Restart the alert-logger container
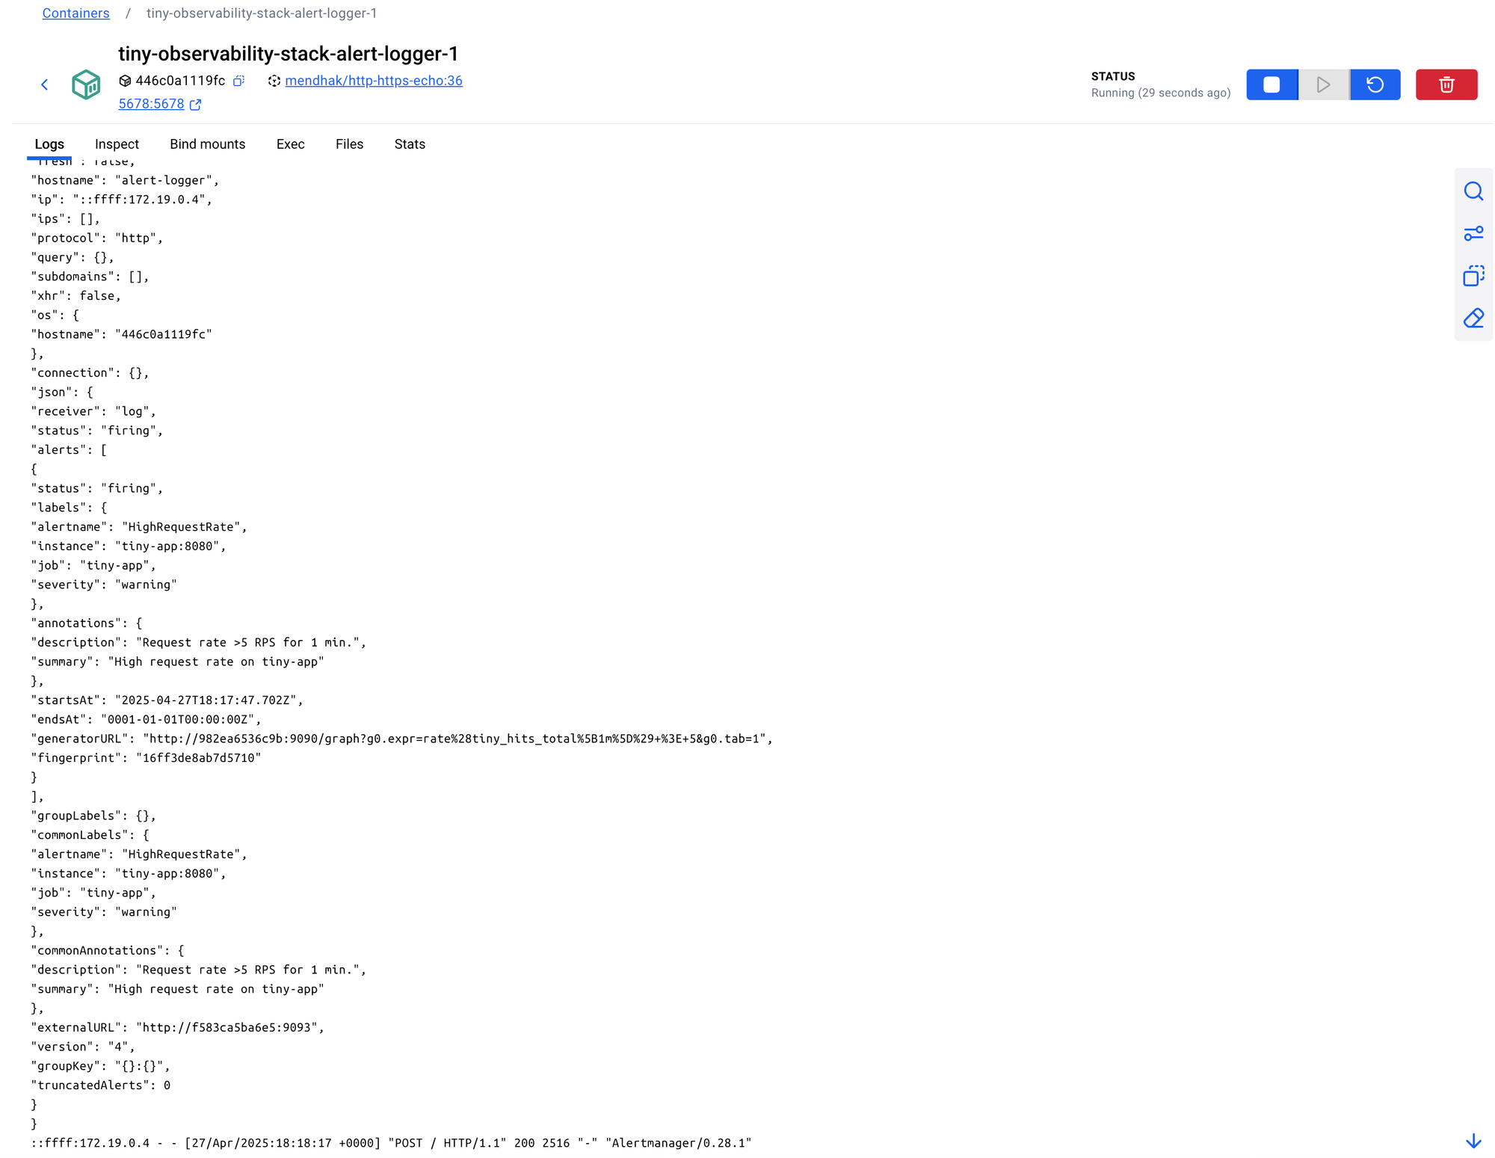Viewport: 1495px width, 1158px height. pos(1375,84)
